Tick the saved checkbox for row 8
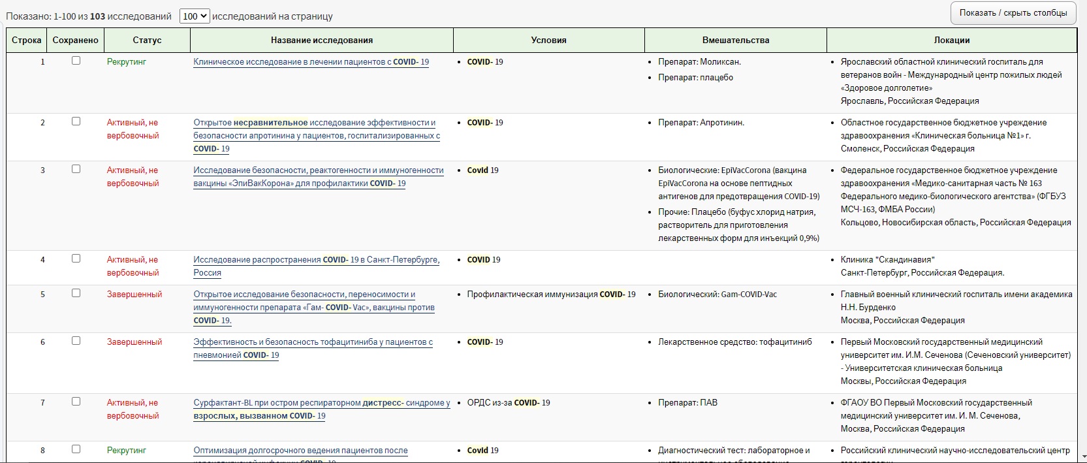This screenshot has width=1087, height=463. 76,449
